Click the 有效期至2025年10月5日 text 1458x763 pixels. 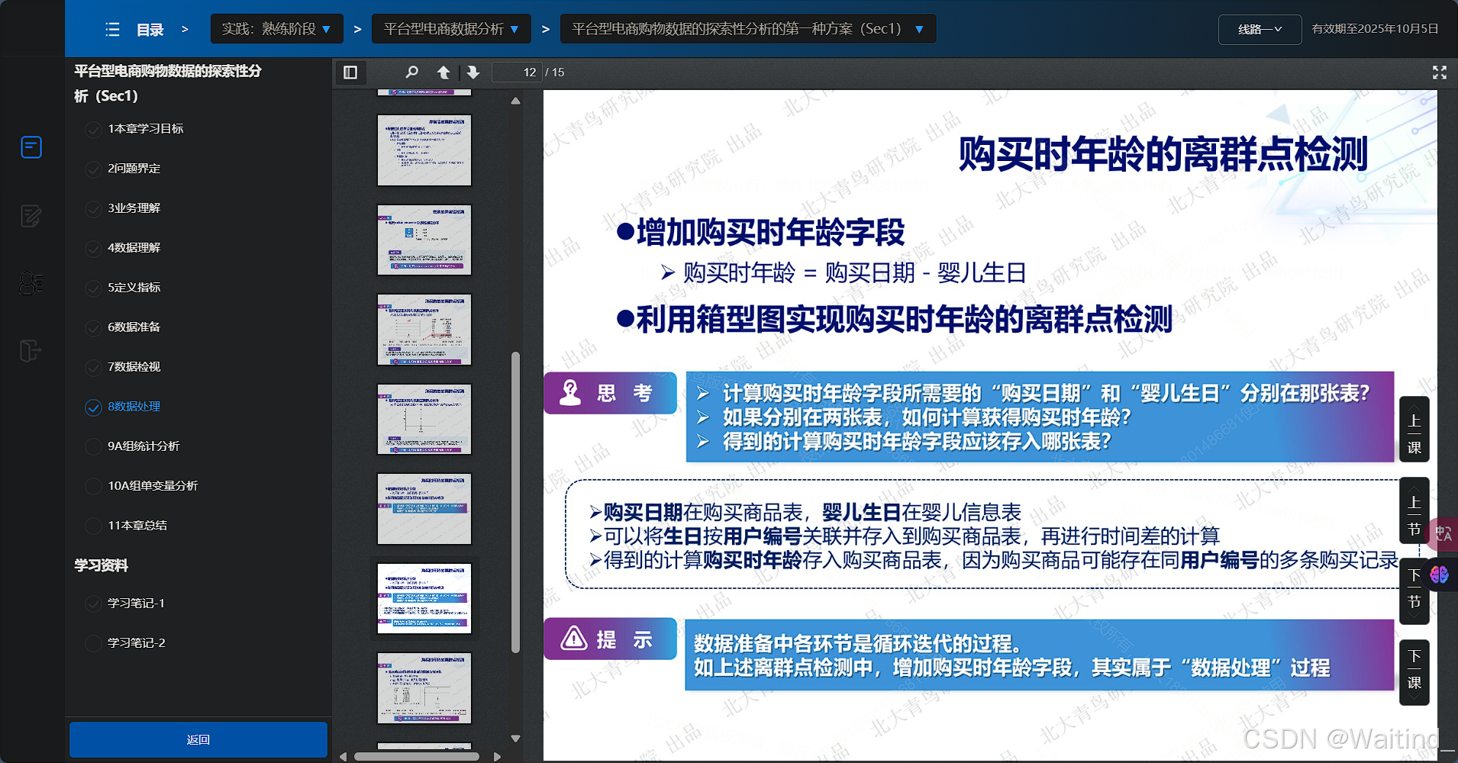pos(1375,29)
